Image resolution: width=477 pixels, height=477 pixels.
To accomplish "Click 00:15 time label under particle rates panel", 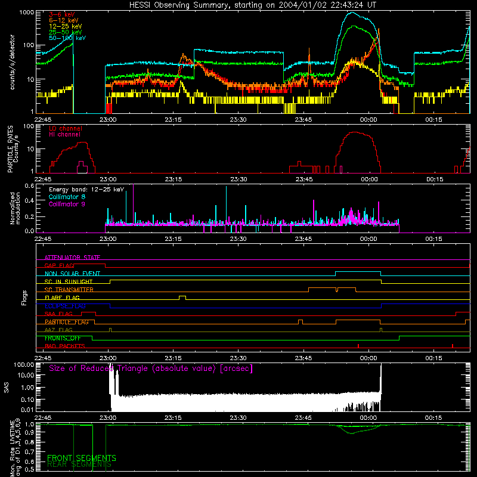I will click(x=435, y=179).
